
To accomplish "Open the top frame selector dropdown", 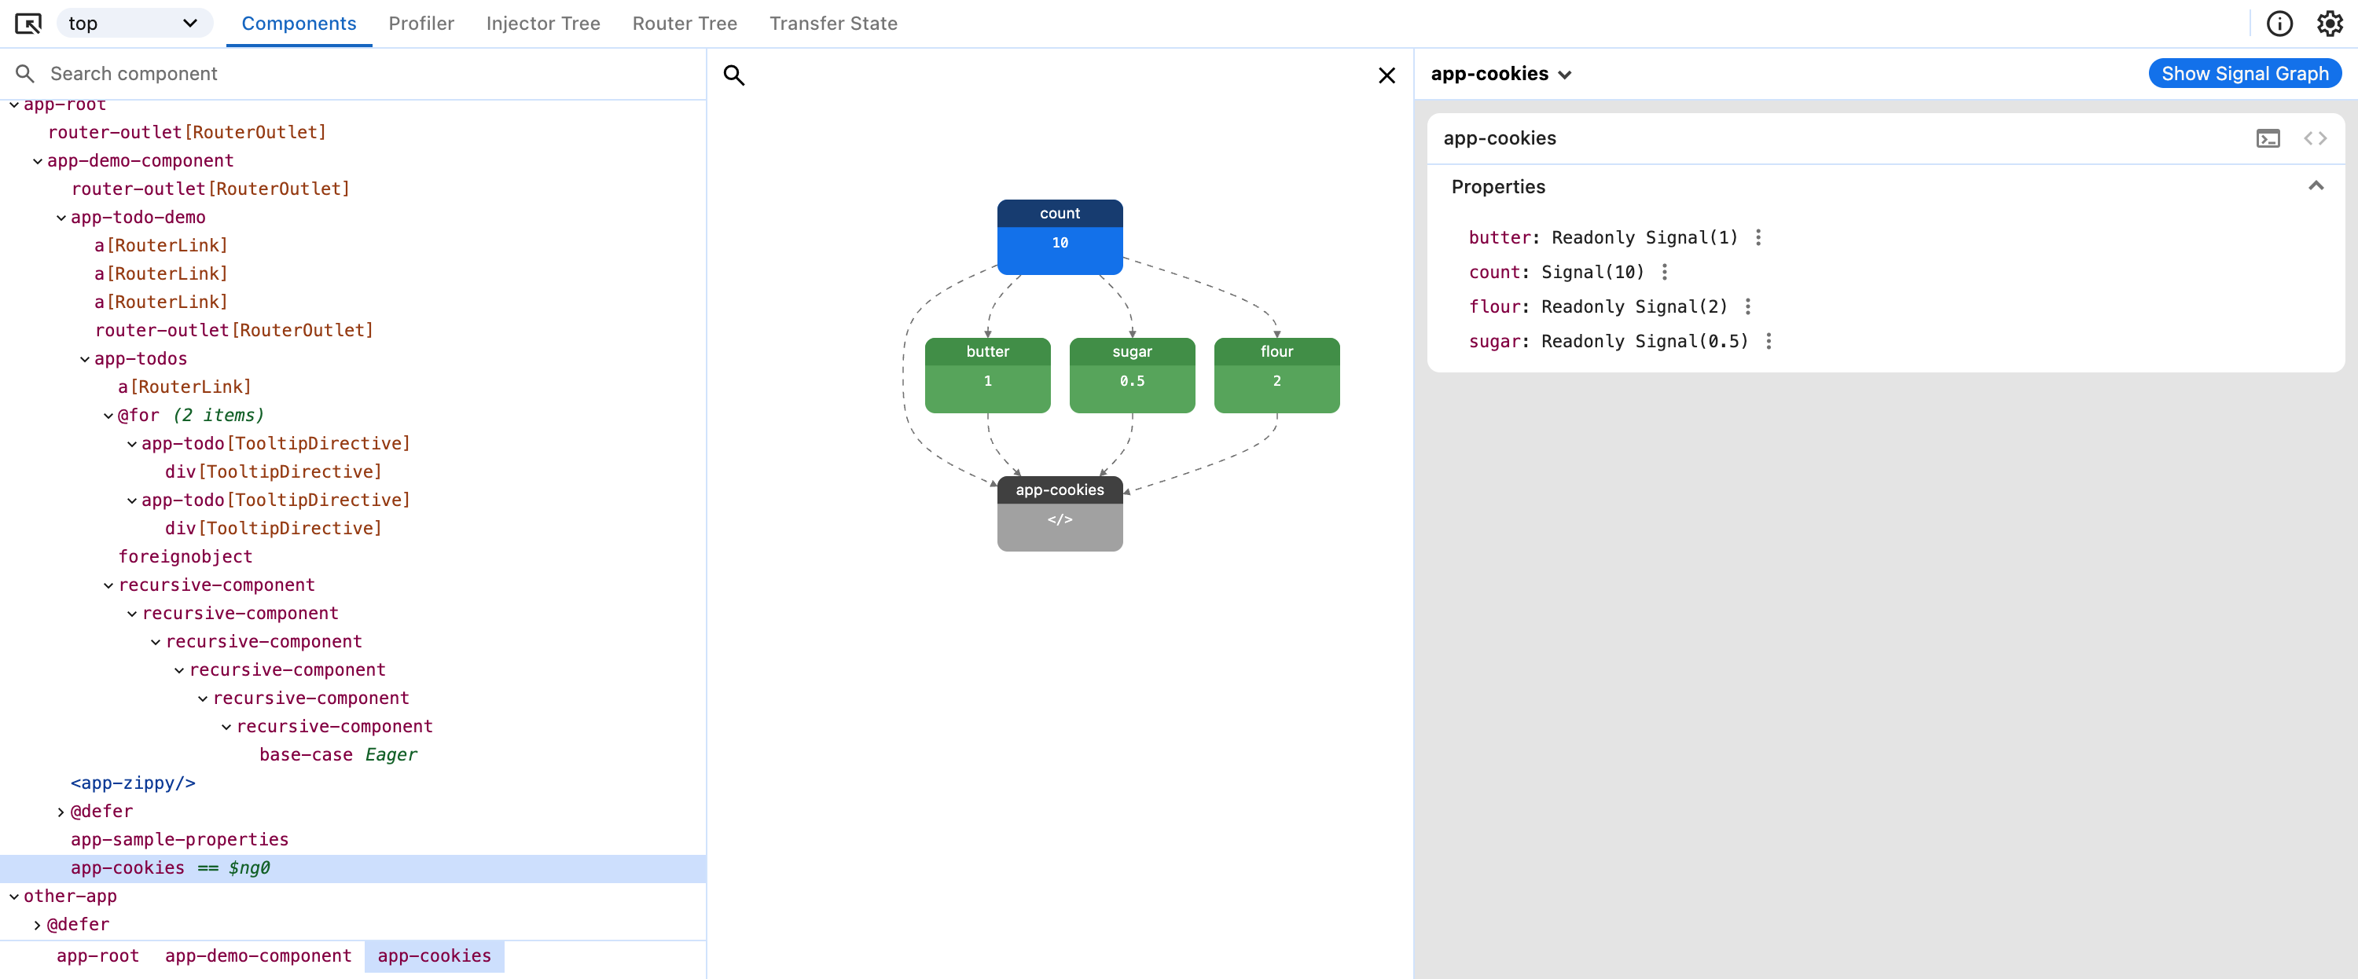I will coord(134,24).
